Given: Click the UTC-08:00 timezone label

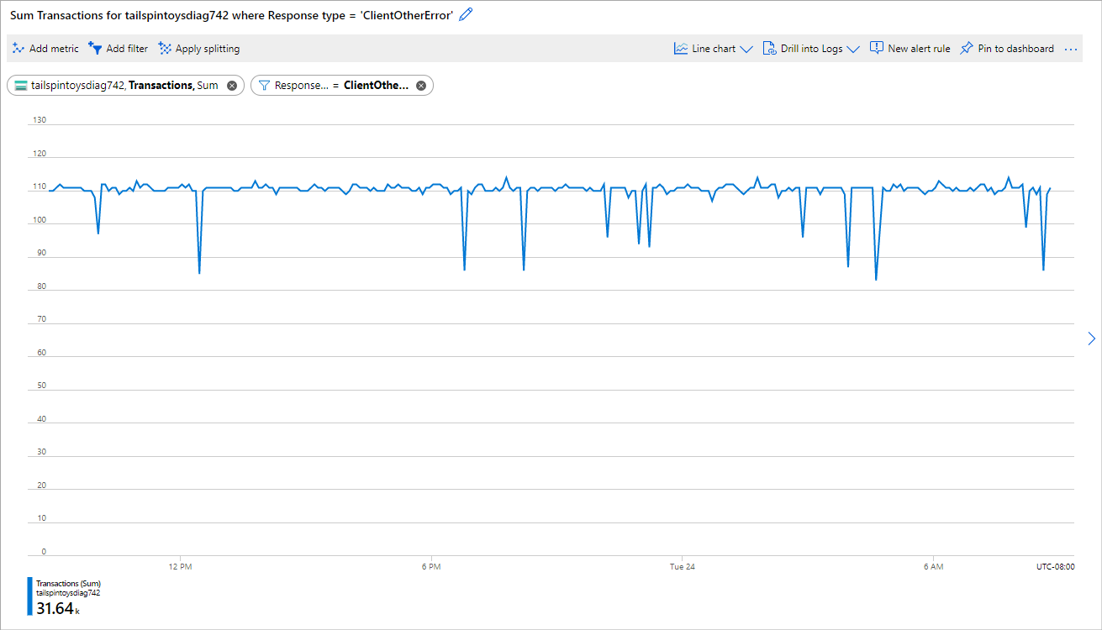Looking at the screenshot, I should click(x=1055, y=567).
